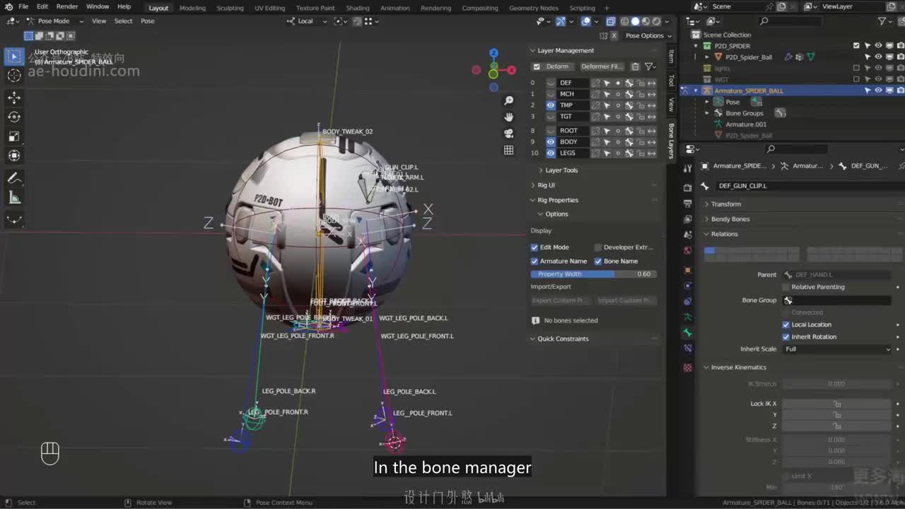905x509 pixels.
Task: Click the IK Stretch value slider
Action: coord(837,384)
